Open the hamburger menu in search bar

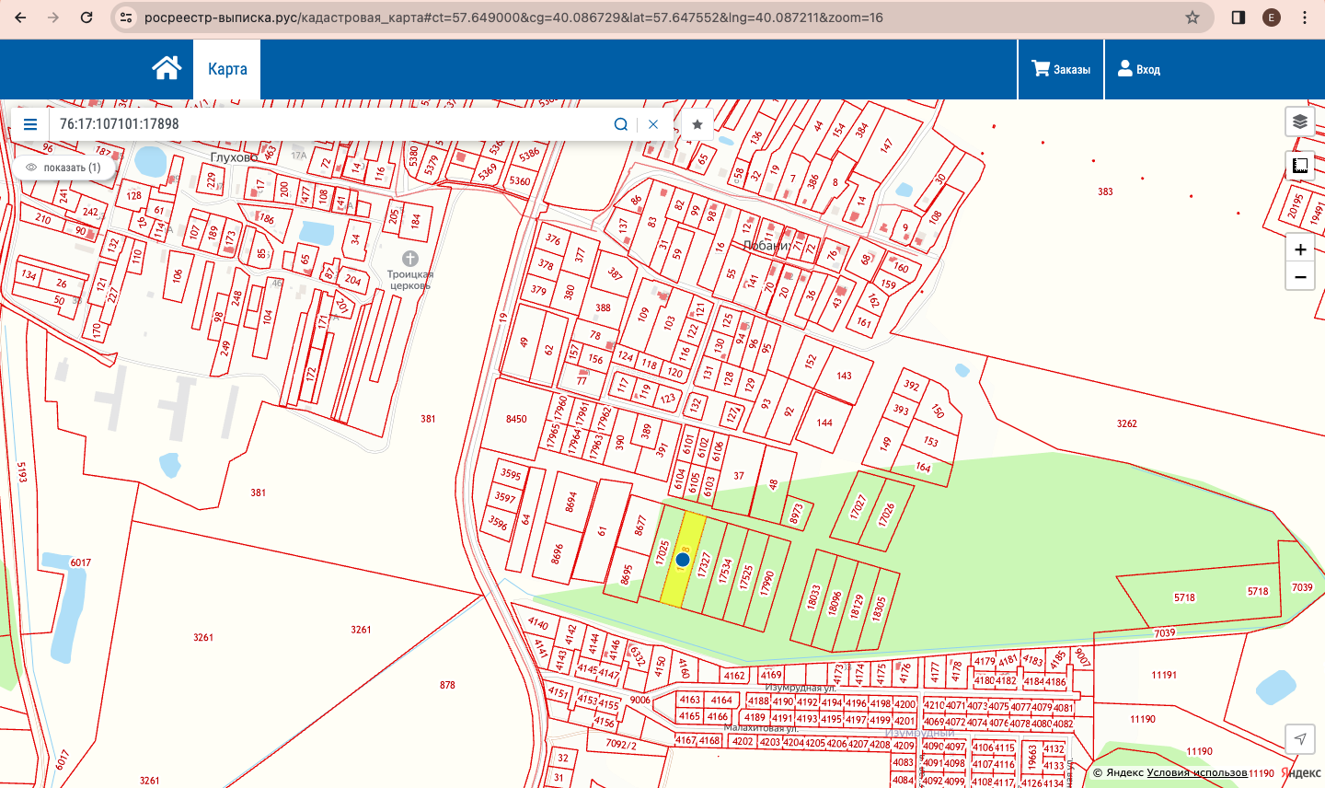30,124
